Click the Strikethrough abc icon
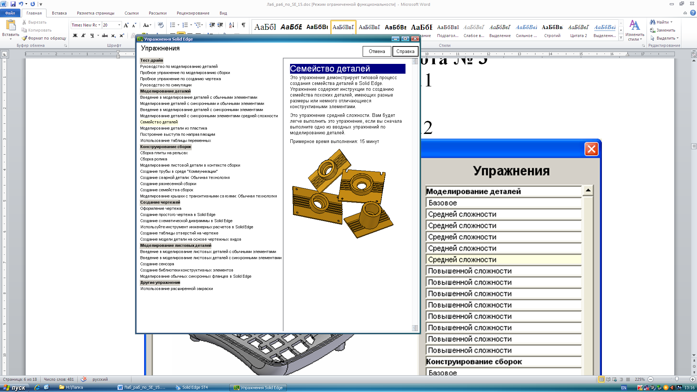The height and width of the screenshot is (392, 697). (105, 36)
